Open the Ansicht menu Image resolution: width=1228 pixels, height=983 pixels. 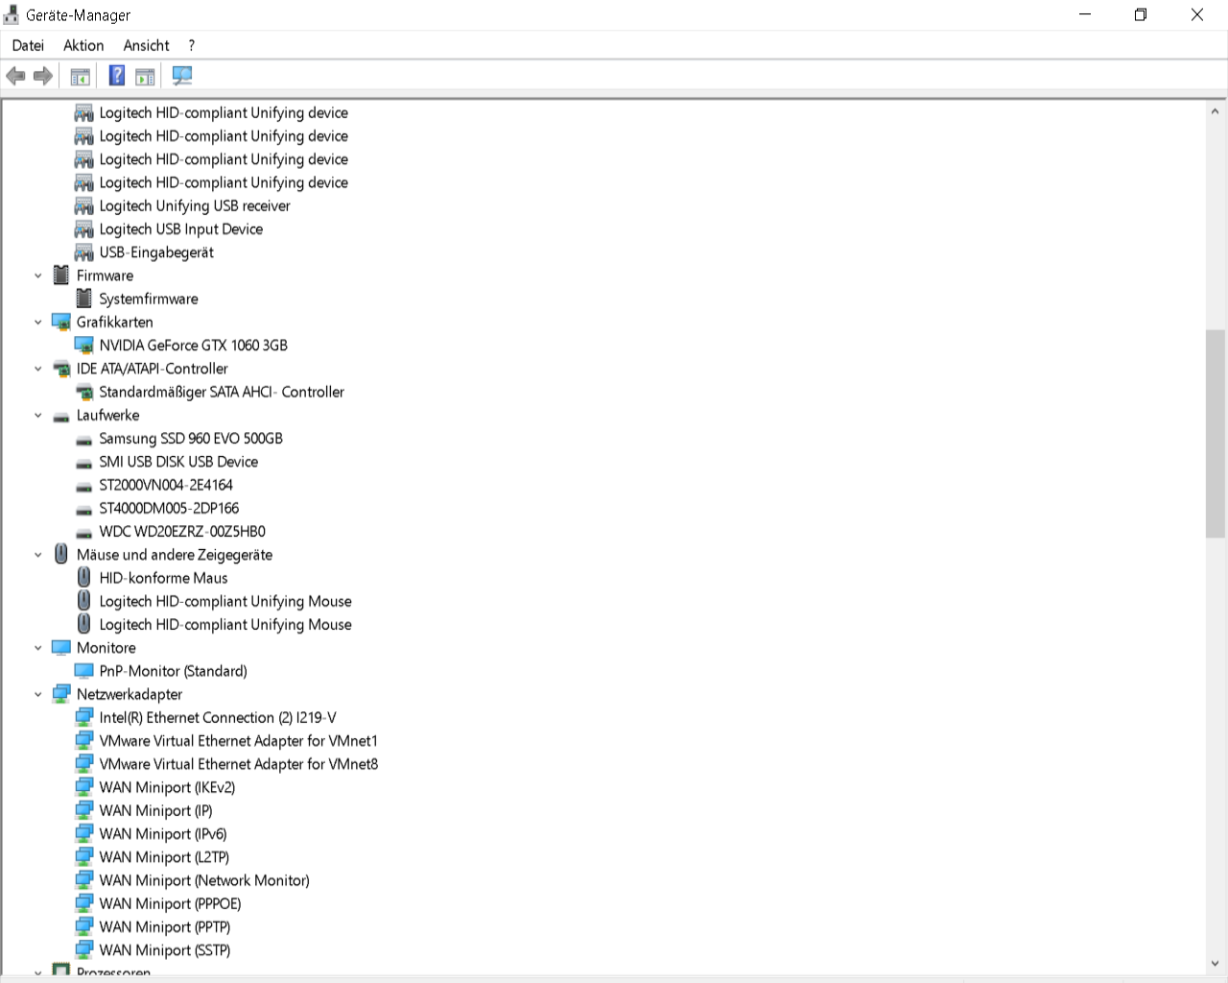(x=146, y=45)
